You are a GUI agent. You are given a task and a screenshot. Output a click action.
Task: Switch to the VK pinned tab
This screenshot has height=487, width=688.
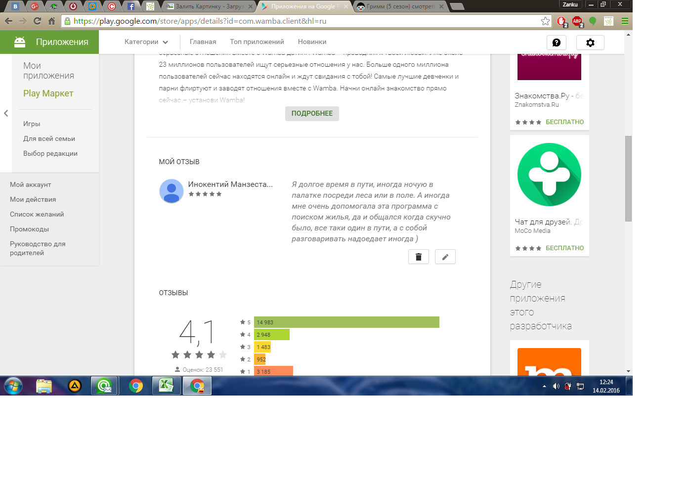click(x=15, y=6)
